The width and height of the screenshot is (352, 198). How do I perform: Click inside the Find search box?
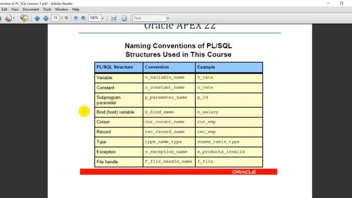click(150, 18)
